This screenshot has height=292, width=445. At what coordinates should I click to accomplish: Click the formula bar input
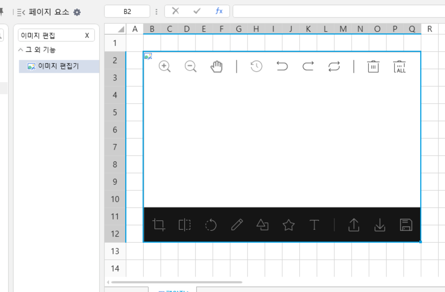(339, 11)
